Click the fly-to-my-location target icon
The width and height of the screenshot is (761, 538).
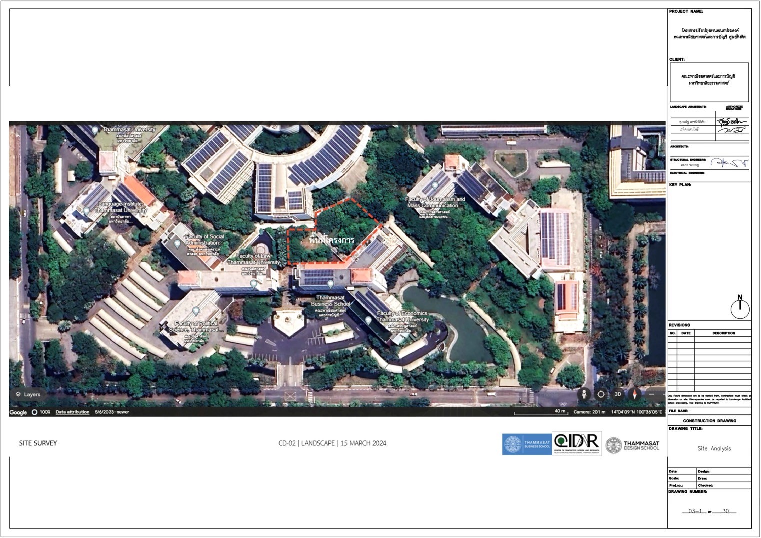click(x=601, y=394)
